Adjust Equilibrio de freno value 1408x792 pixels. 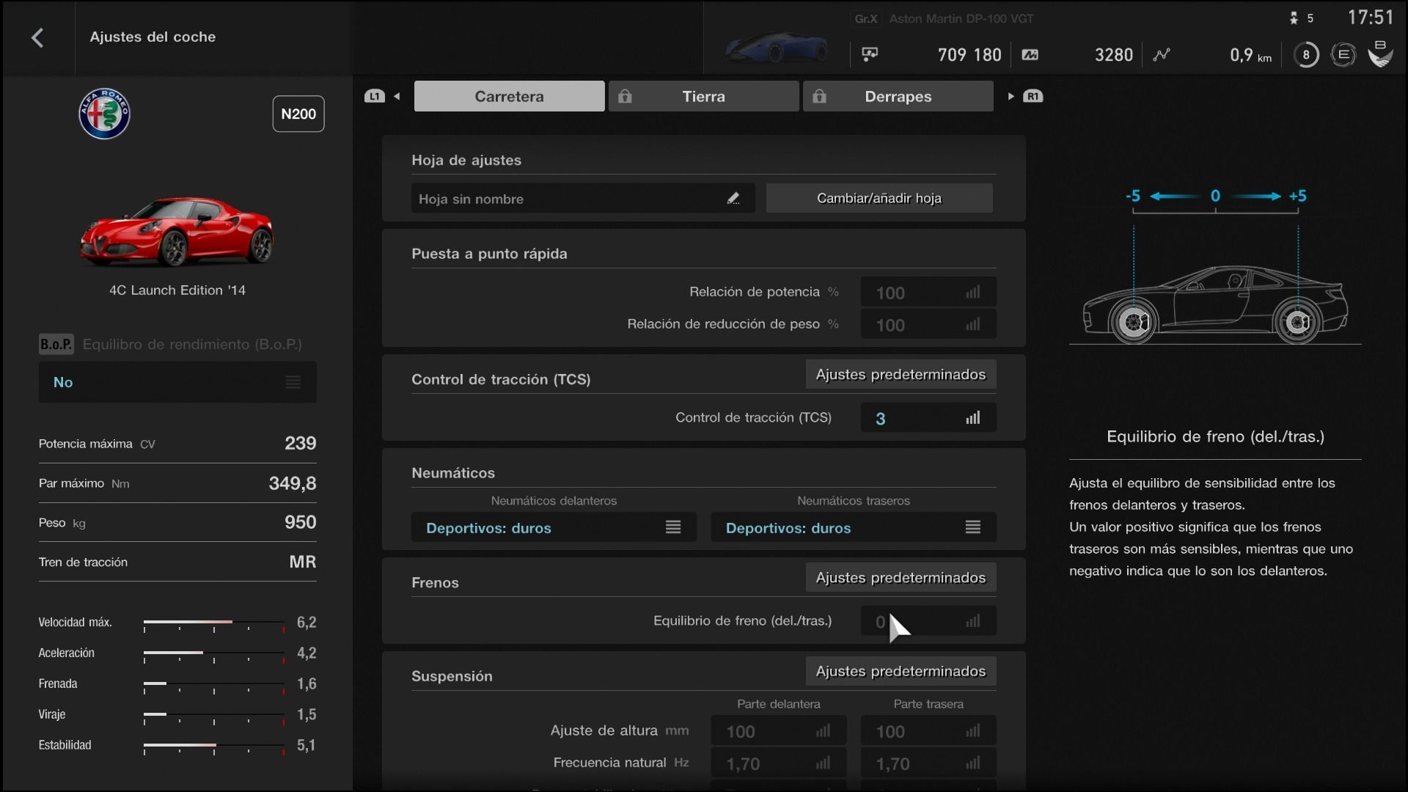pyautogui.click(x=927, y=622)
